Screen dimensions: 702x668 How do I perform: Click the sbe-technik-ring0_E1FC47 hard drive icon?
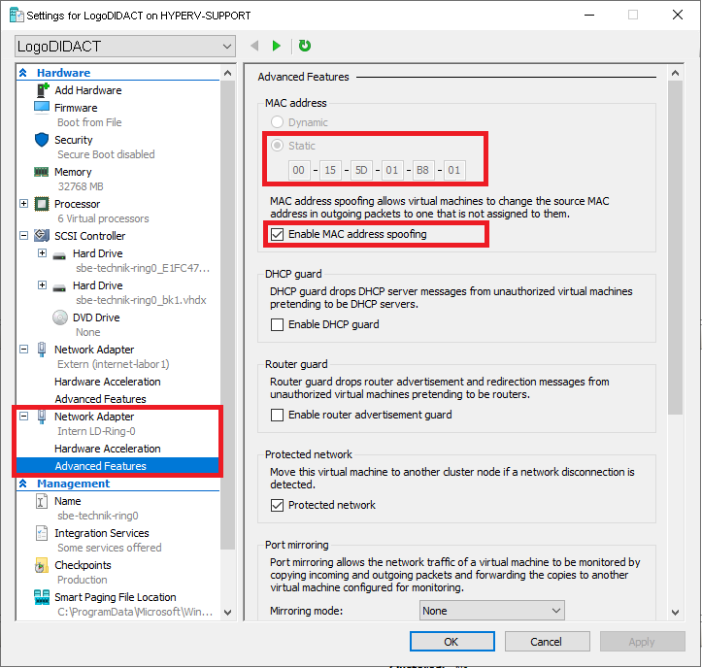click(59, 256)
